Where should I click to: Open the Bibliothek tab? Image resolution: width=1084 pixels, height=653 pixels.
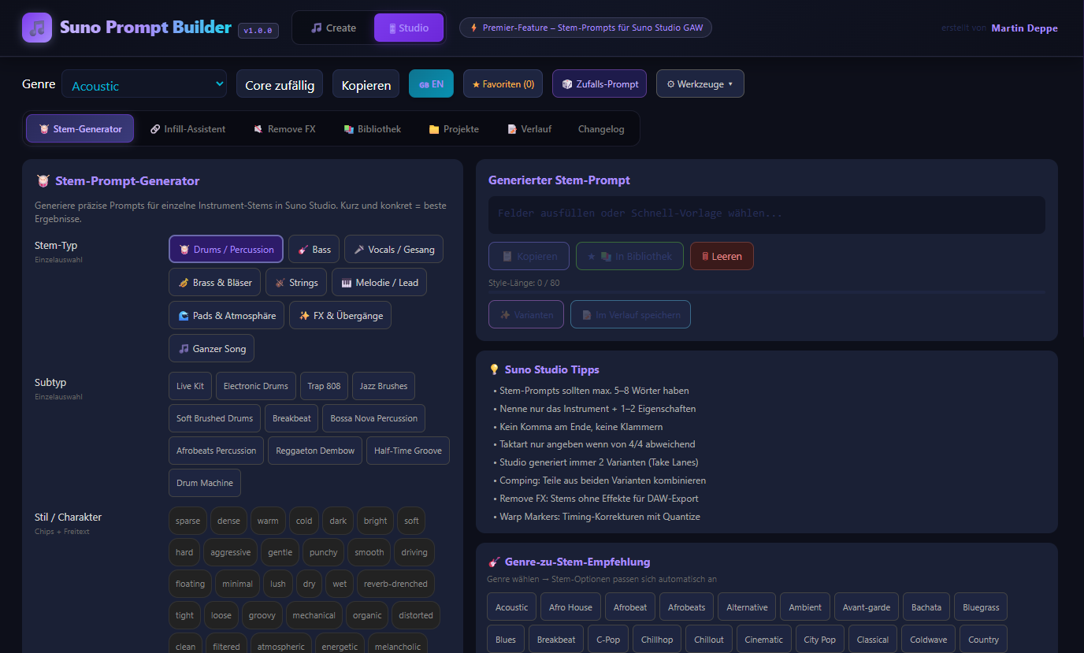(x=372, y=128)
